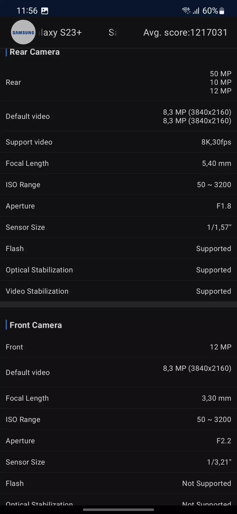Tap the rear Sensor Size 1/1,57" row
This screenshot has height=514, width=237.
[x=118, y=227]
